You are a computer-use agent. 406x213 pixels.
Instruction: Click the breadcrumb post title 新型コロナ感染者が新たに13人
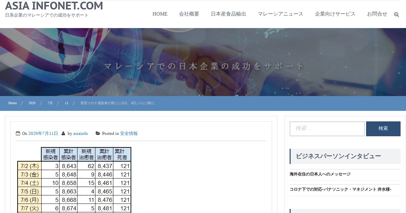pos(118,103)
